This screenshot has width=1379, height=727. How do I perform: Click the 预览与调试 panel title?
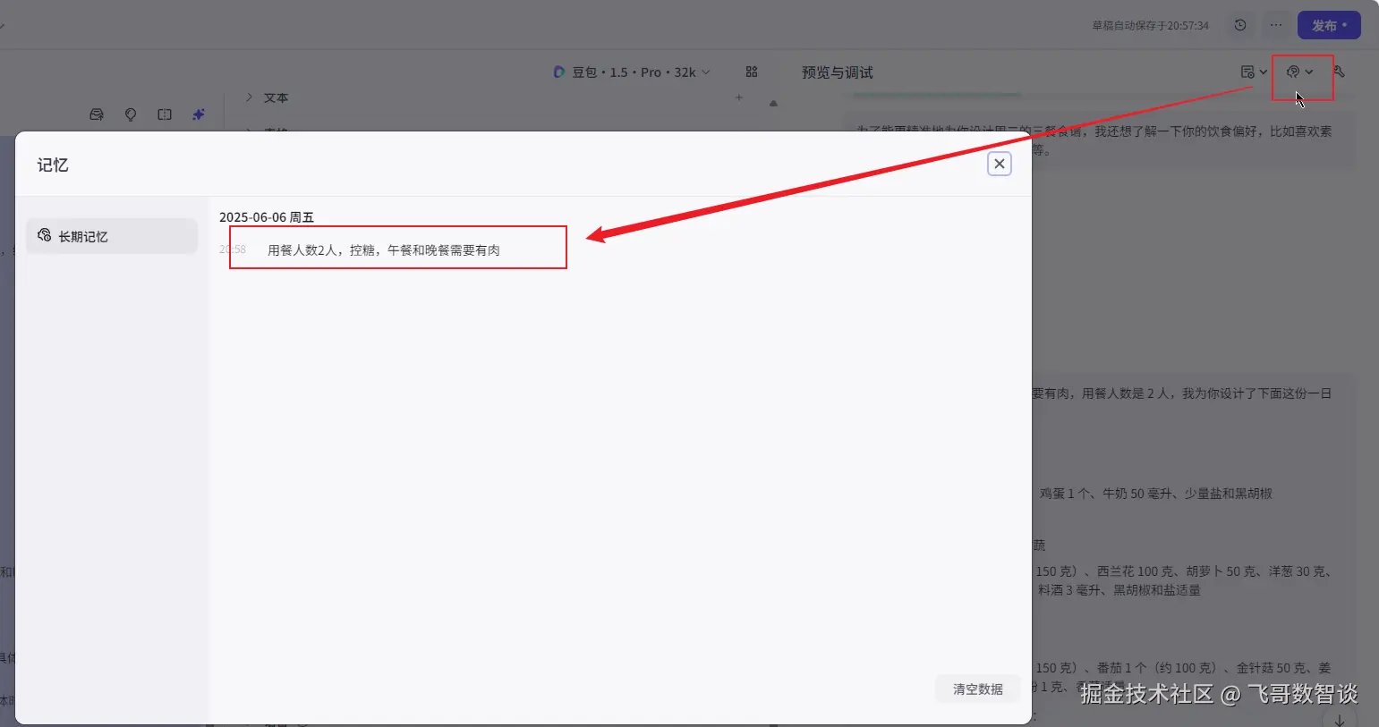(x=837, y=72)
